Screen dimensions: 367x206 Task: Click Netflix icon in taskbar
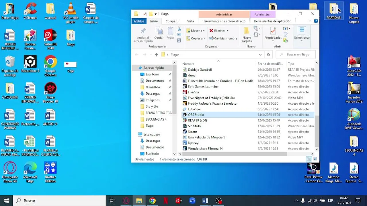coord(166,201)
